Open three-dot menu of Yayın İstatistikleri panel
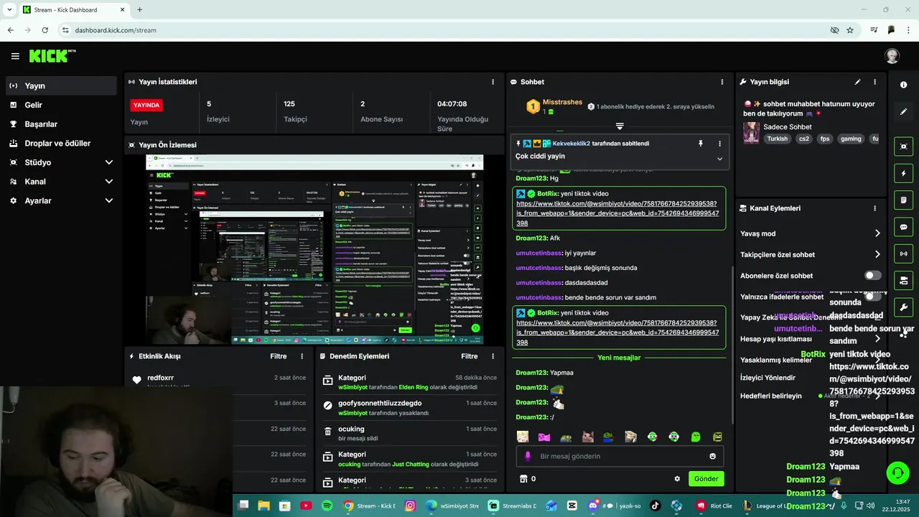This screenshot has height=517, width=919. click(493, 82)
